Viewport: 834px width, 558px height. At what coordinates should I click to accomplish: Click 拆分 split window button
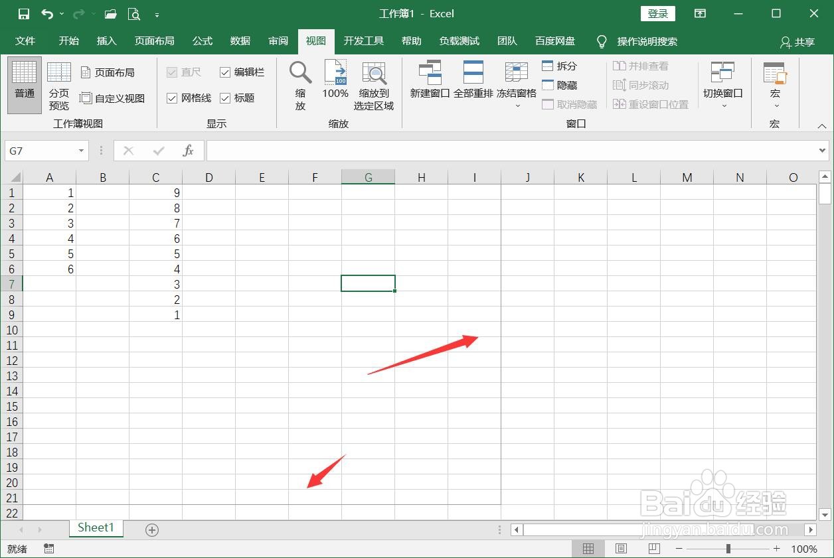(559, 66)
